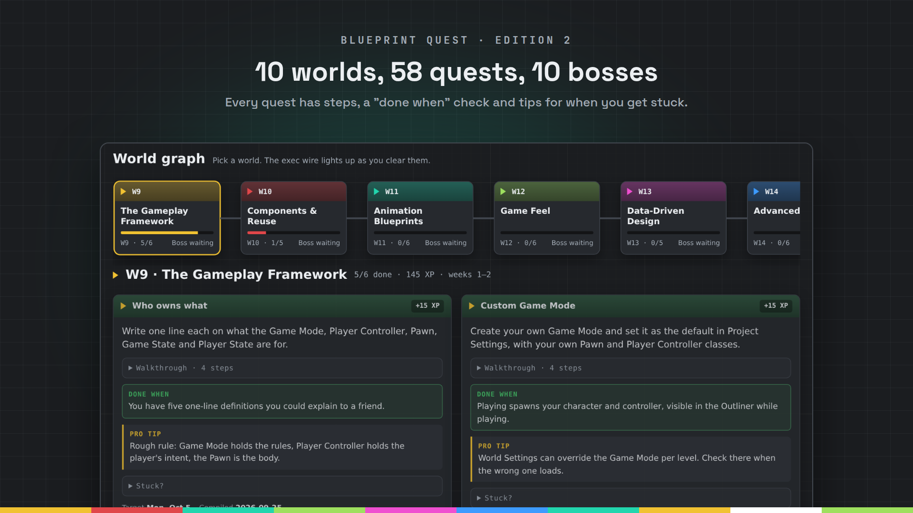
Task: Click the W10 progress bar
Action: (293, 233)
